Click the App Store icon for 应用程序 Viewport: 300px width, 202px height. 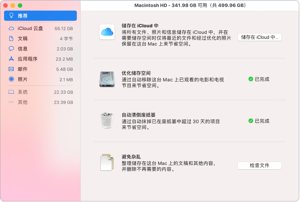click(x=11, y=59)
